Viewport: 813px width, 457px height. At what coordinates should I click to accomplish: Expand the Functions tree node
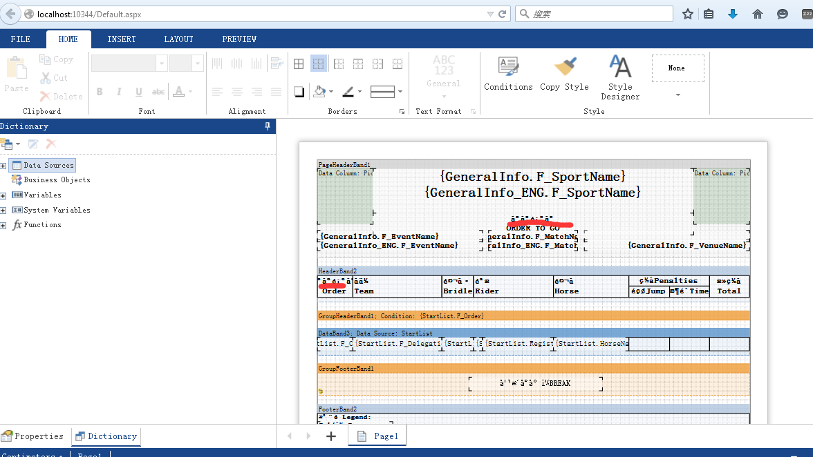tap(3, 226)
